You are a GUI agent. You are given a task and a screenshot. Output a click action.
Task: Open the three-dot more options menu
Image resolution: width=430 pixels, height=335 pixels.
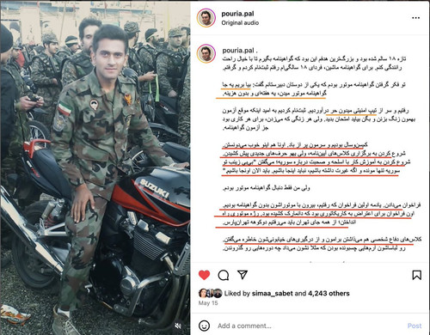point(415,18)
